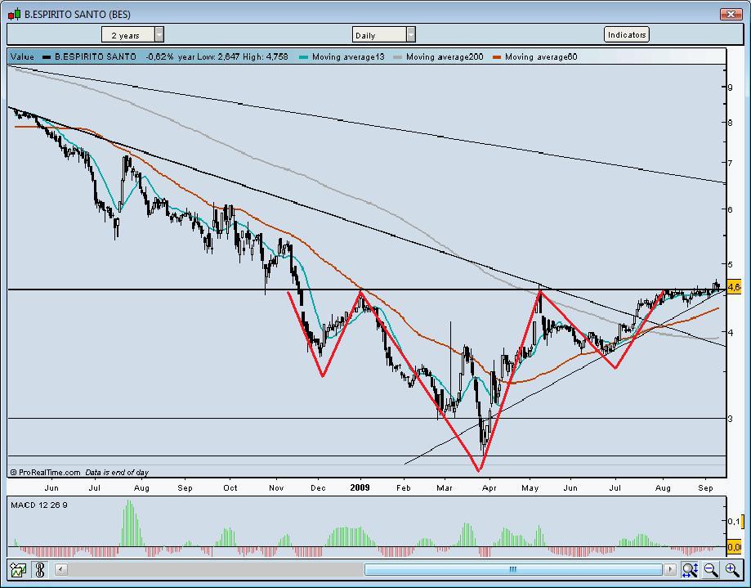Click the right arrow of the horizontal scrollbar

(x=669, y=569)
